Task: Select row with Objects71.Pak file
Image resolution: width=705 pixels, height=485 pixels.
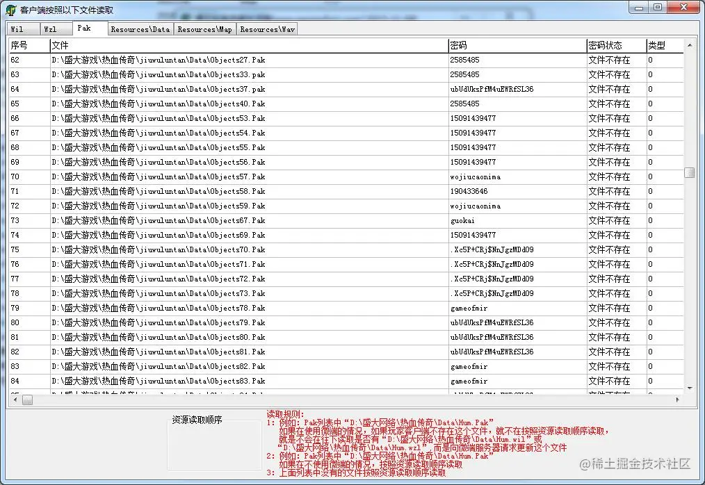Action: point(346,264)
